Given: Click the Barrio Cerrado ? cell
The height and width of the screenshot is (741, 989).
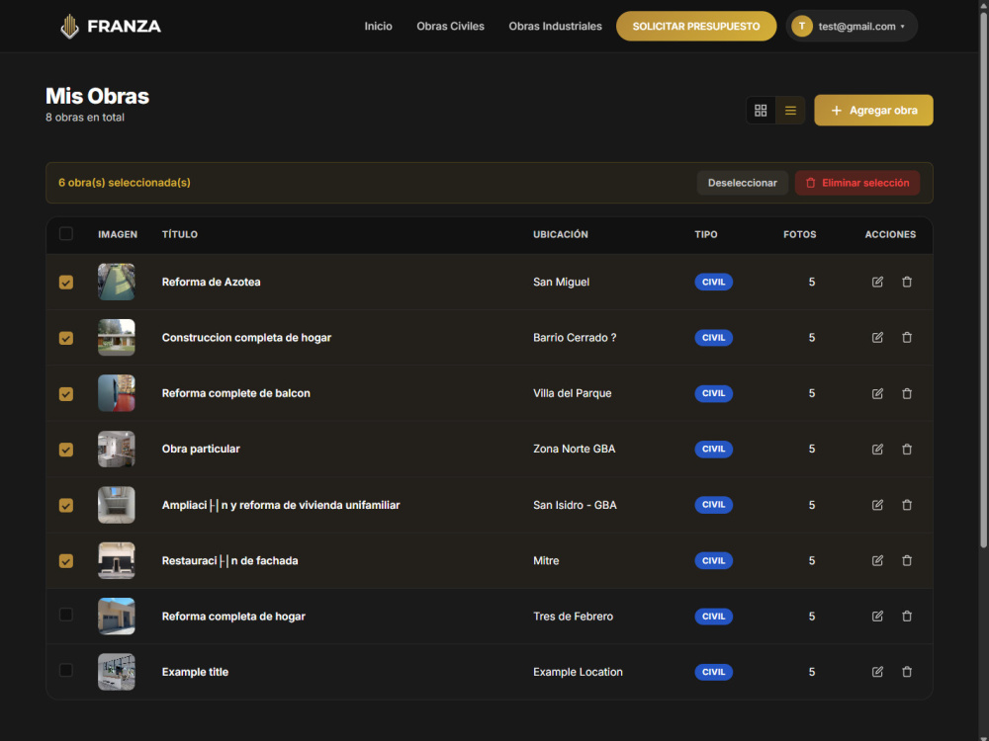Looking at the screenshot, I should [575, 338].
